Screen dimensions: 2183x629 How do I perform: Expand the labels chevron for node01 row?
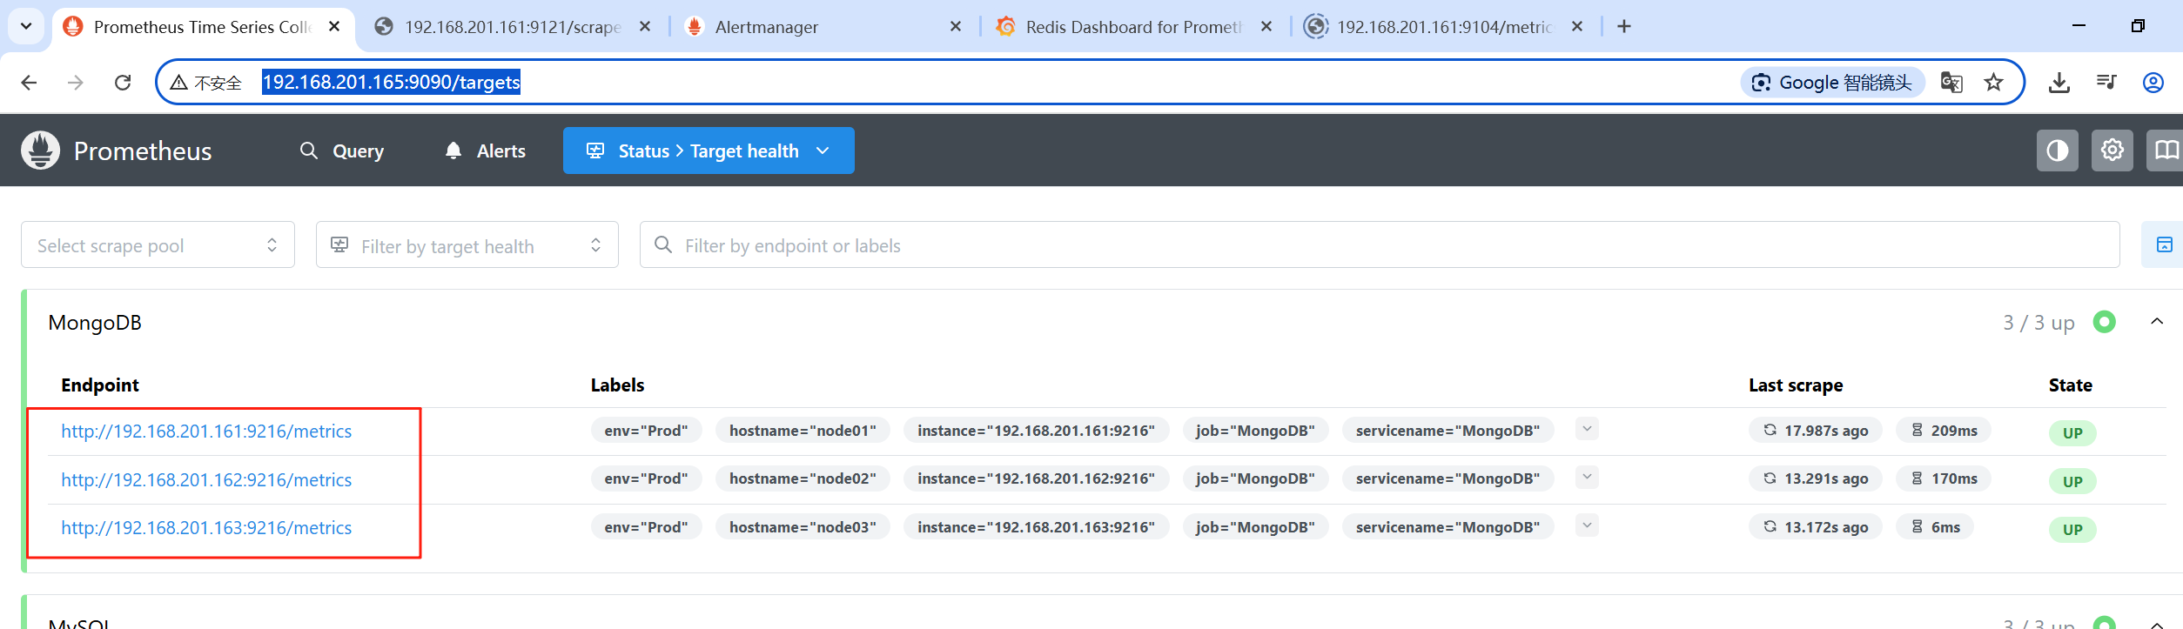pos(1587,429)
